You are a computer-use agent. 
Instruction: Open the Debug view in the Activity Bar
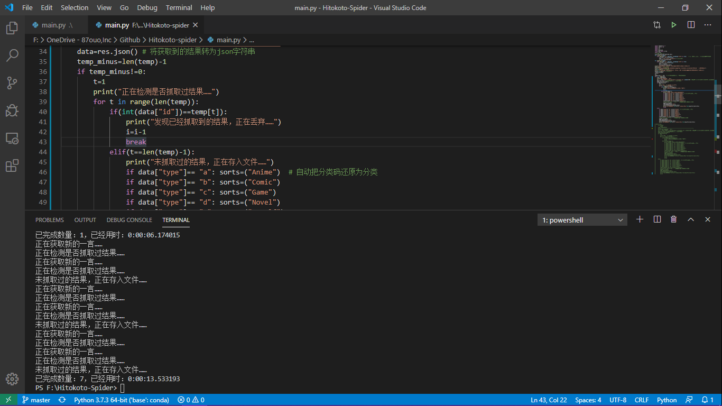click(x=11, y=110)
